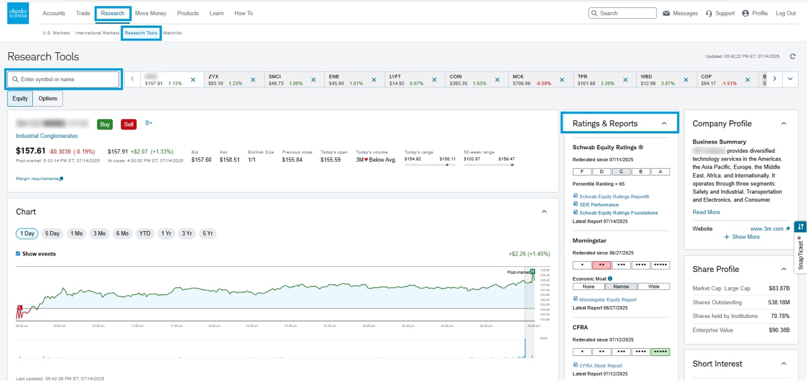
Task: Remove COIN from the ticker strip
Action: click(499, 80)
